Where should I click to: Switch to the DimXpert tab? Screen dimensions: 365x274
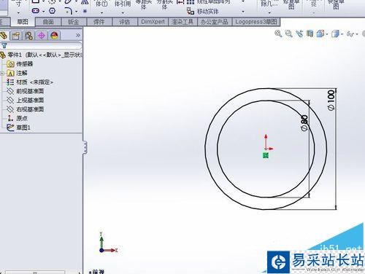[153, 22]
